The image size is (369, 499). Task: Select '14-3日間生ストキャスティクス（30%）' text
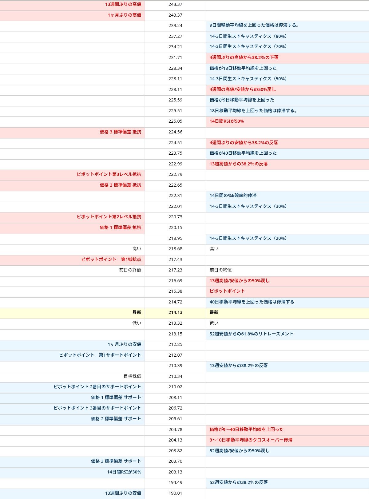(249, 206)
